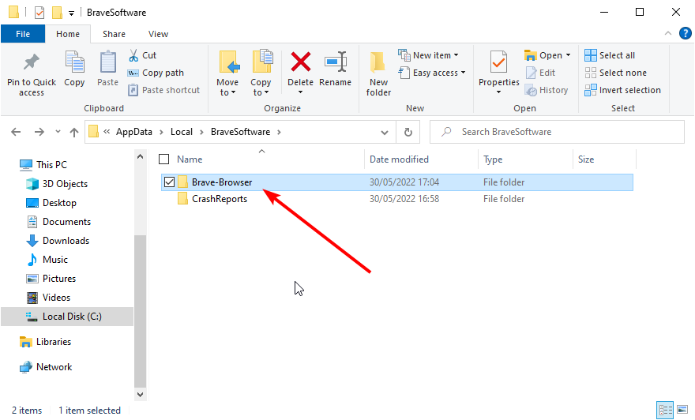
Task: Toggle the select-all checkbox in header
Action: click(x=164, y=159)
